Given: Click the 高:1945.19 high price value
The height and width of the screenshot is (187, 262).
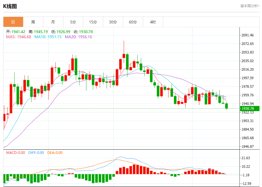Looking at the screenshot, I should [x=38, y=32].
